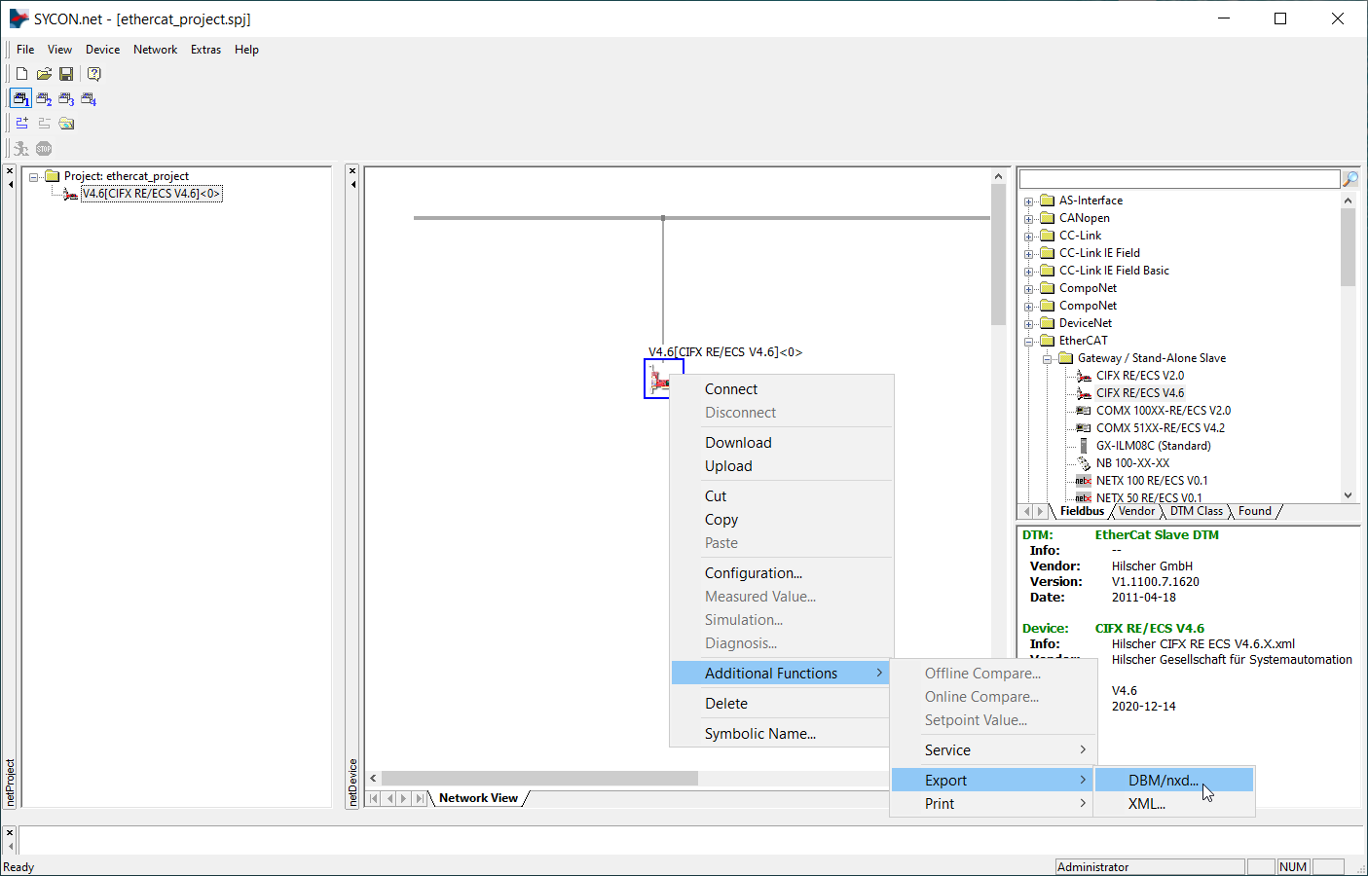The width and height of the screenshot is (1368, 876).
Task: Select COMX 51XX-RE/ECS V4.2 in catalog
Action: (x=1160, y=428)
